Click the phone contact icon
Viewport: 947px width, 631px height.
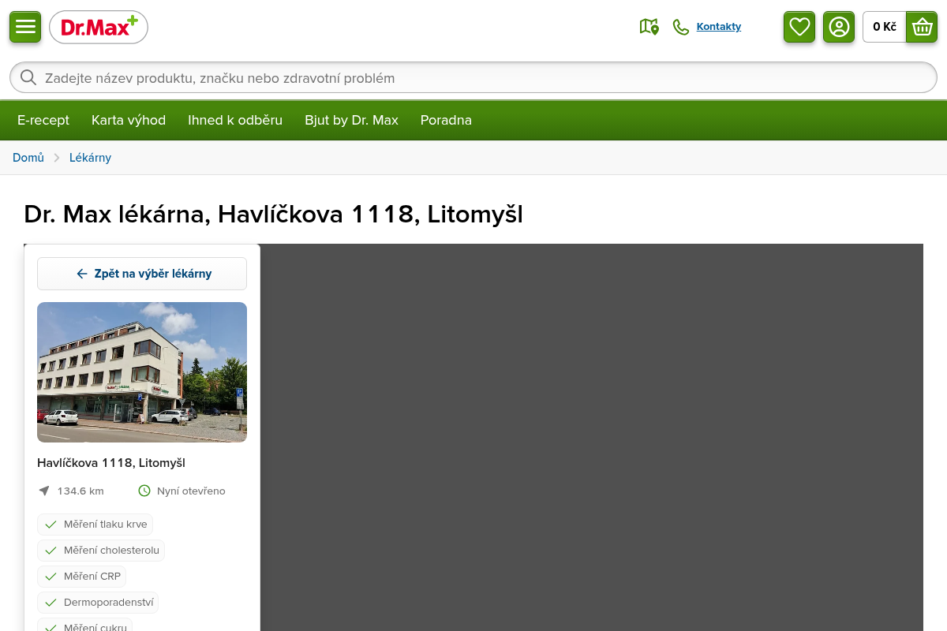click(681, 27)
